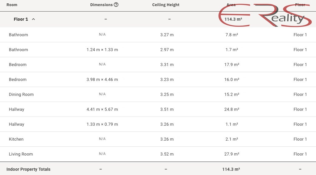The height and width of the screenshot is (175, 316).
Task: Click the Room column header
Action: [x=12, y=5]
